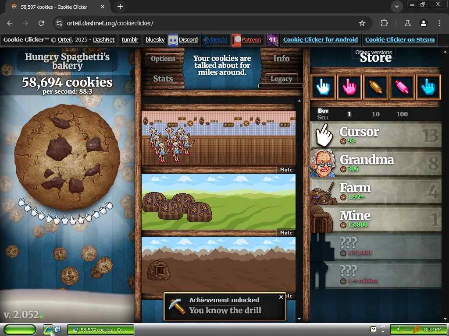Open the Options menu
The image size is (449, 336).
click(163, 59)
